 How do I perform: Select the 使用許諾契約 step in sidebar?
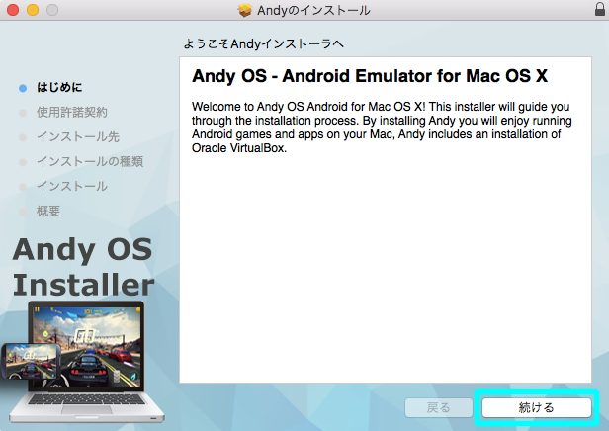(x=72, y=113)
